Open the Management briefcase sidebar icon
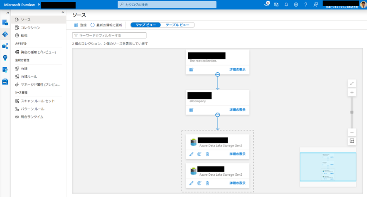The width and height of the screenshot is (367, 197). tap(5, 81)
